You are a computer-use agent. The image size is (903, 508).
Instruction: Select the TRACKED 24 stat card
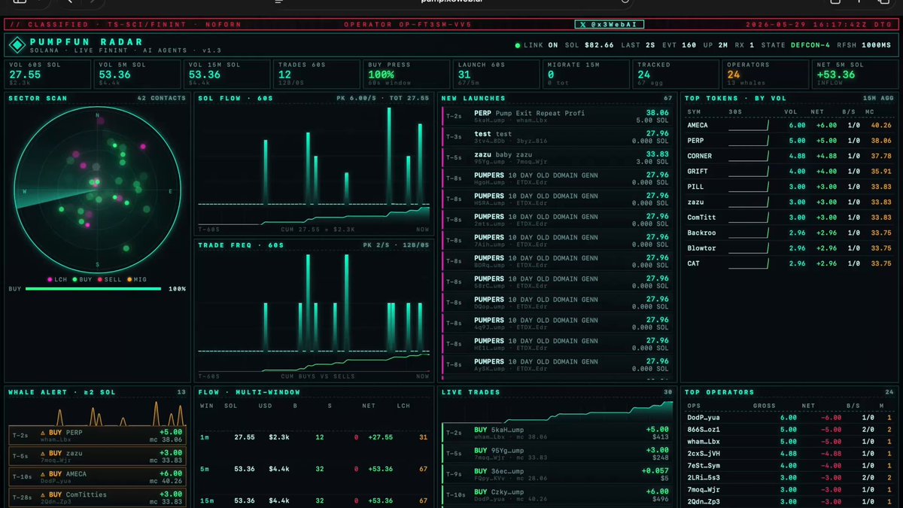676,74
